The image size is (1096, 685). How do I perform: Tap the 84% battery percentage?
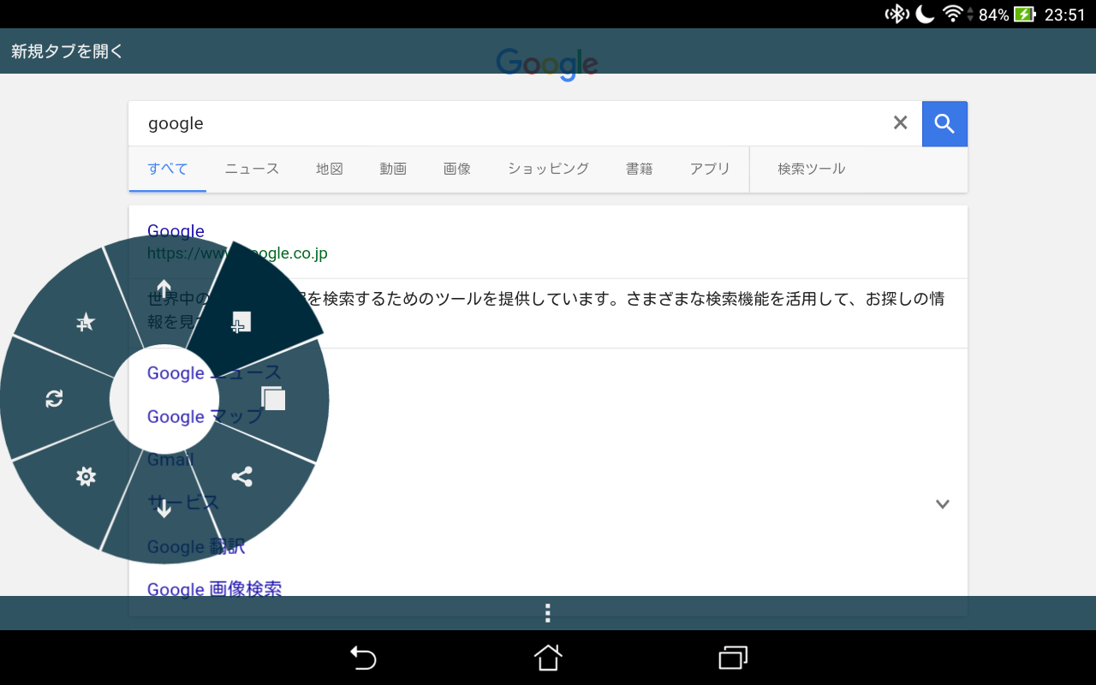[x=993, y=15]
